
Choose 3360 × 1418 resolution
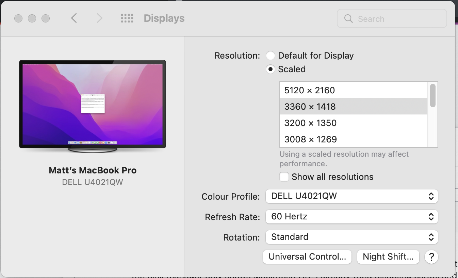(x=354, y=107)
